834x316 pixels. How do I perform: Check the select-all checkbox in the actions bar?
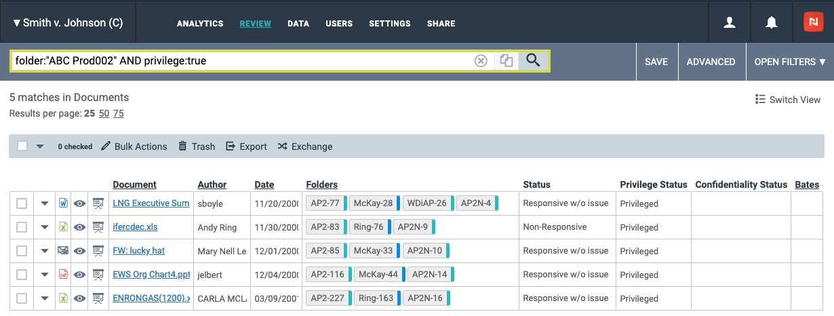pyautogui.click(x=22, y=146)
